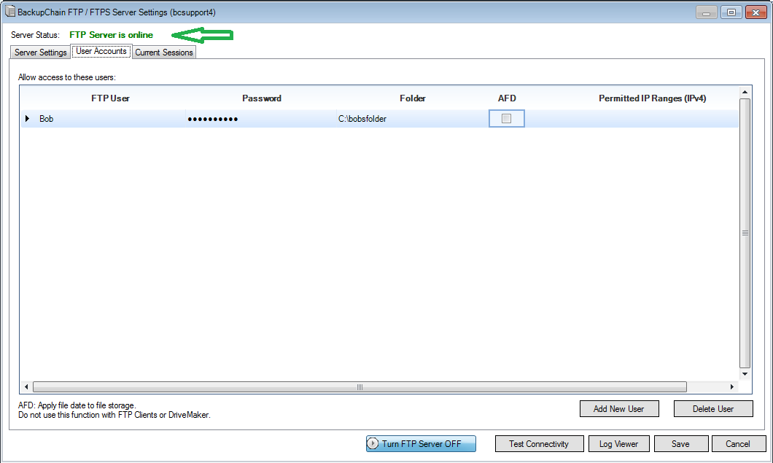773x463 pixels.
Task: Click the play icon on Turn FTP Server OFF
Action: coord(373,444)
